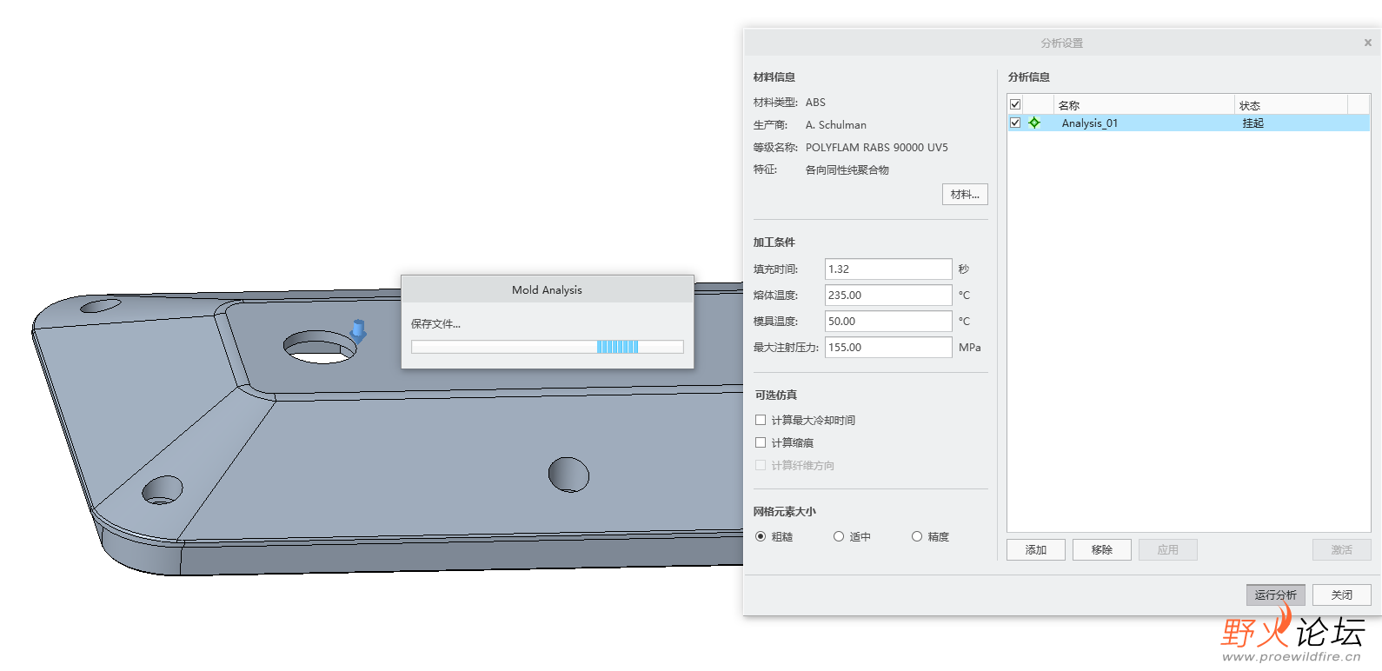
Task: Click the Mold Analysis dialog title
Action: point(547,289)
